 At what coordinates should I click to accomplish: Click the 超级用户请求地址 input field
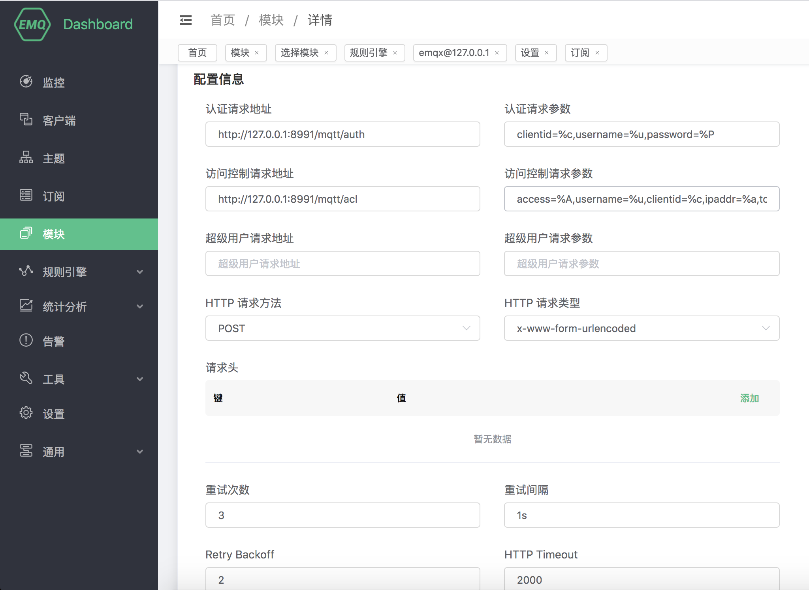[x=342, y=263]
